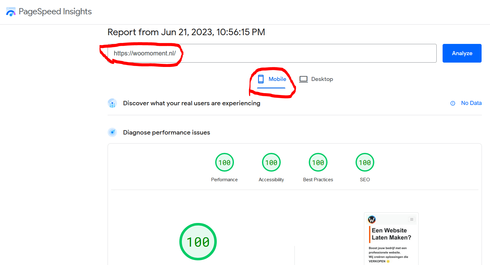The height and width of the screenshot is (265, 490).
Task: Click the Accessibility label
Action: [271, 180]
